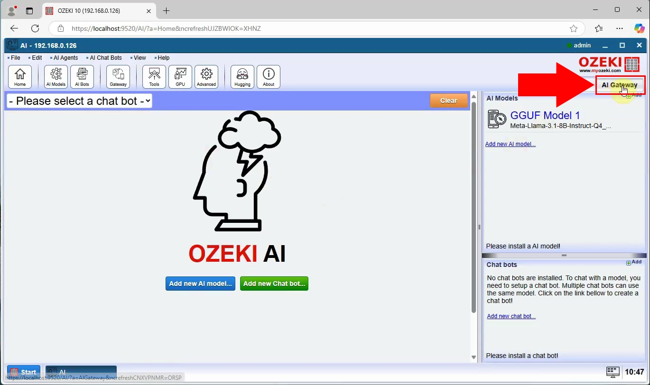
Task: Click the Chat bots panel heading
Action: pos(501,265)
